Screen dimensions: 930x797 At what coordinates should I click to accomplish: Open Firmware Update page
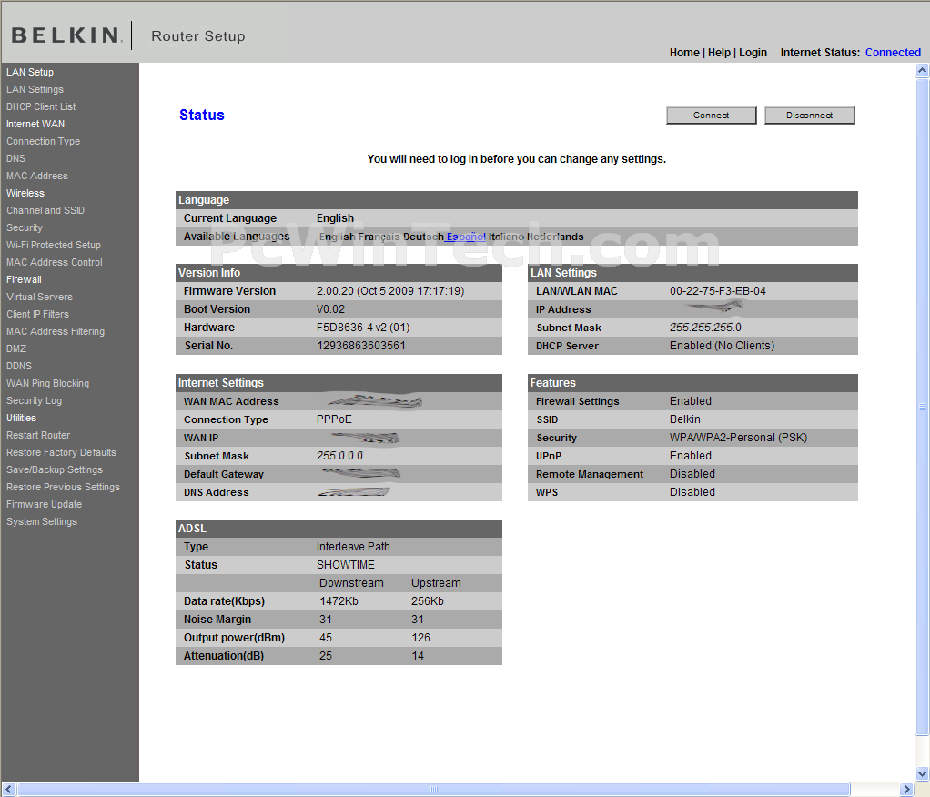click(x=44, y=504)
